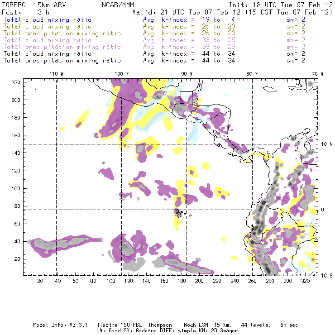The width and height of the screenshot is (335, 335).
Task: Select the "Fcst: 3 h" forecast label
Action: [25, 12]
